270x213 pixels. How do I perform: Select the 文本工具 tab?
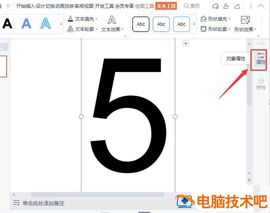166,6
